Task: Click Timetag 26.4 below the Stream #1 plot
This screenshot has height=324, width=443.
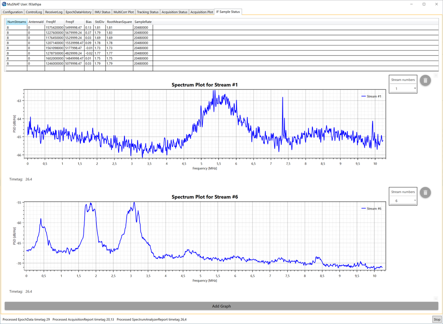Action: tap(21, 180)
